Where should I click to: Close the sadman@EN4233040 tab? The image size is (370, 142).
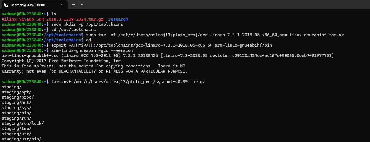[64, 5]
